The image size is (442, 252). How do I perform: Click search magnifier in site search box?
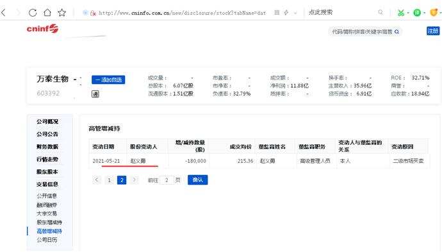[397, 31]
